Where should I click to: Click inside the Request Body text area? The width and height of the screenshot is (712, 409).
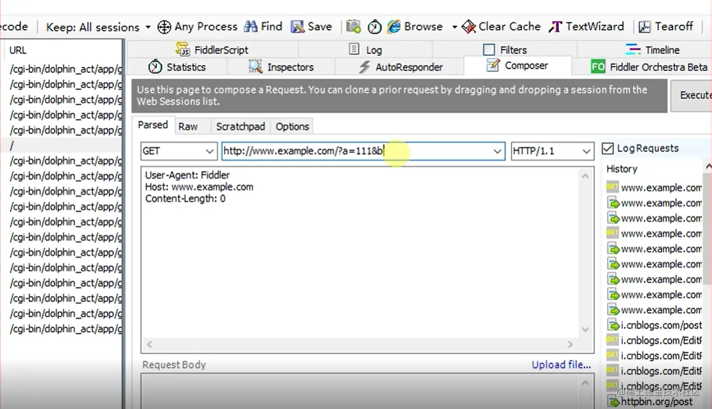tap(359, 391)
